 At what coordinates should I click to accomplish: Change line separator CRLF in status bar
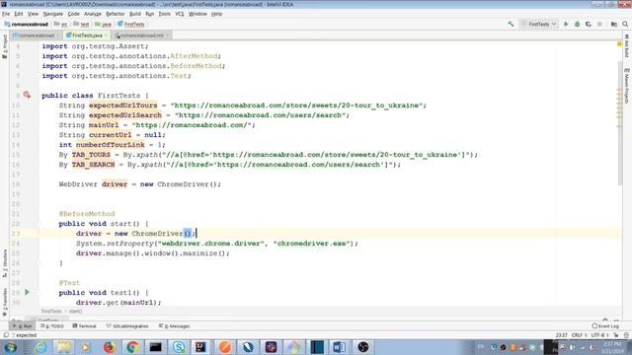pyautogui.click(x=579, y=335)
